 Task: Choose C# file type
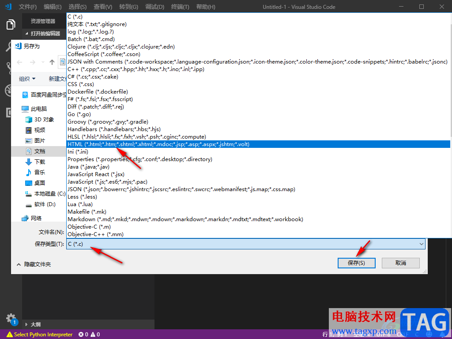click(258, 77)
